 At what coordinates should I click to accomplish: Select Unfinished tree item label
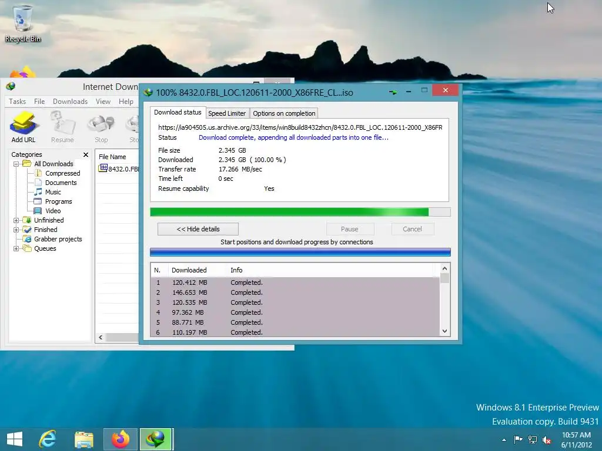(x=49, y=220)
